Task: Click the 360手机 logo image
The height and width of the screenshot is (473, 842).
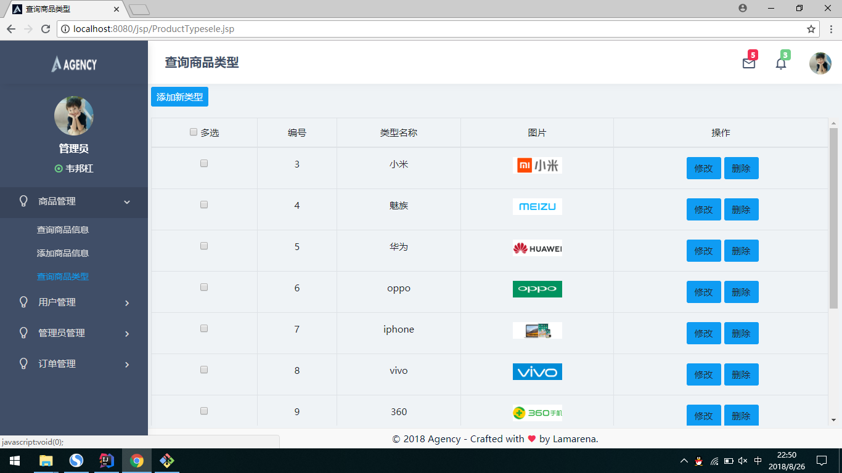Action: [x=537, y=413]
